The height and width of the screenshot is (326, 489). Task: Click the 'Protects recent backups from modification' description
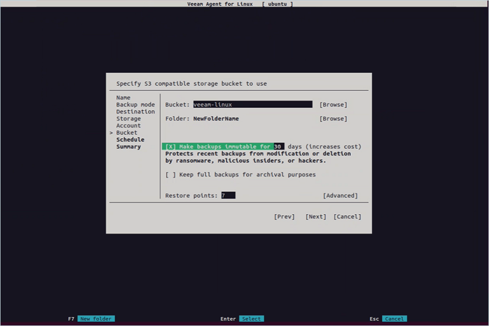point(258,157)
